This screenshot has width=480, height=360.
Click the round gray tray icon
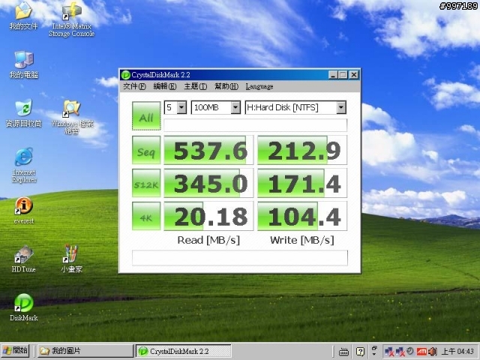[410, 352]
